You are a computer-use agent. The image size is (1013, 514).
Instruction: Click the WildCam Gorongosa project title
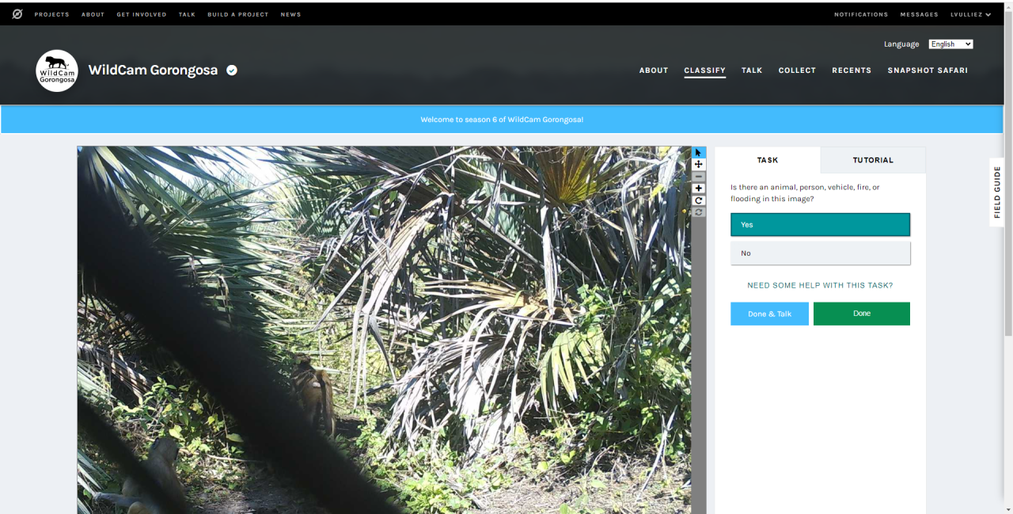pyautogui.click(x=153, y=70)
